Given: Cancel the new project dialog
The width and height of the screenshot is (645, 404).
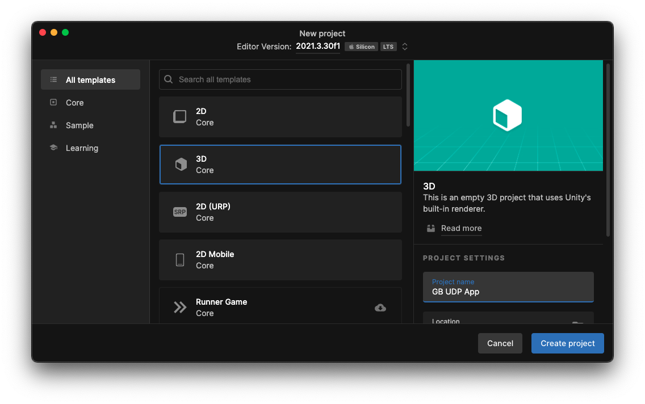Looking at the screenshot, I should click(x=500, y=343).
